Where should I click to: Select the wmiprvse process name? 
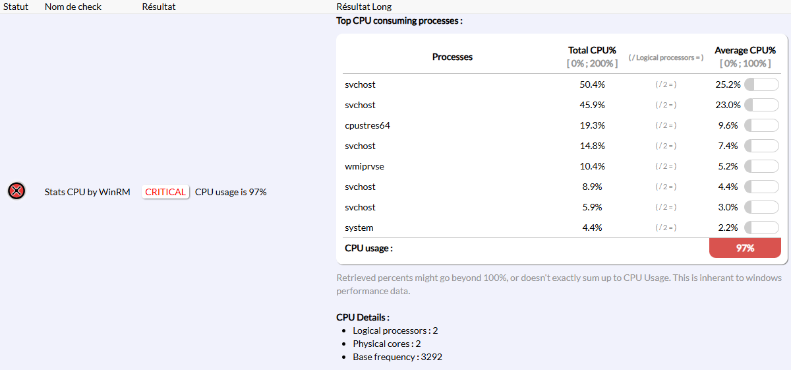point(365,166)
